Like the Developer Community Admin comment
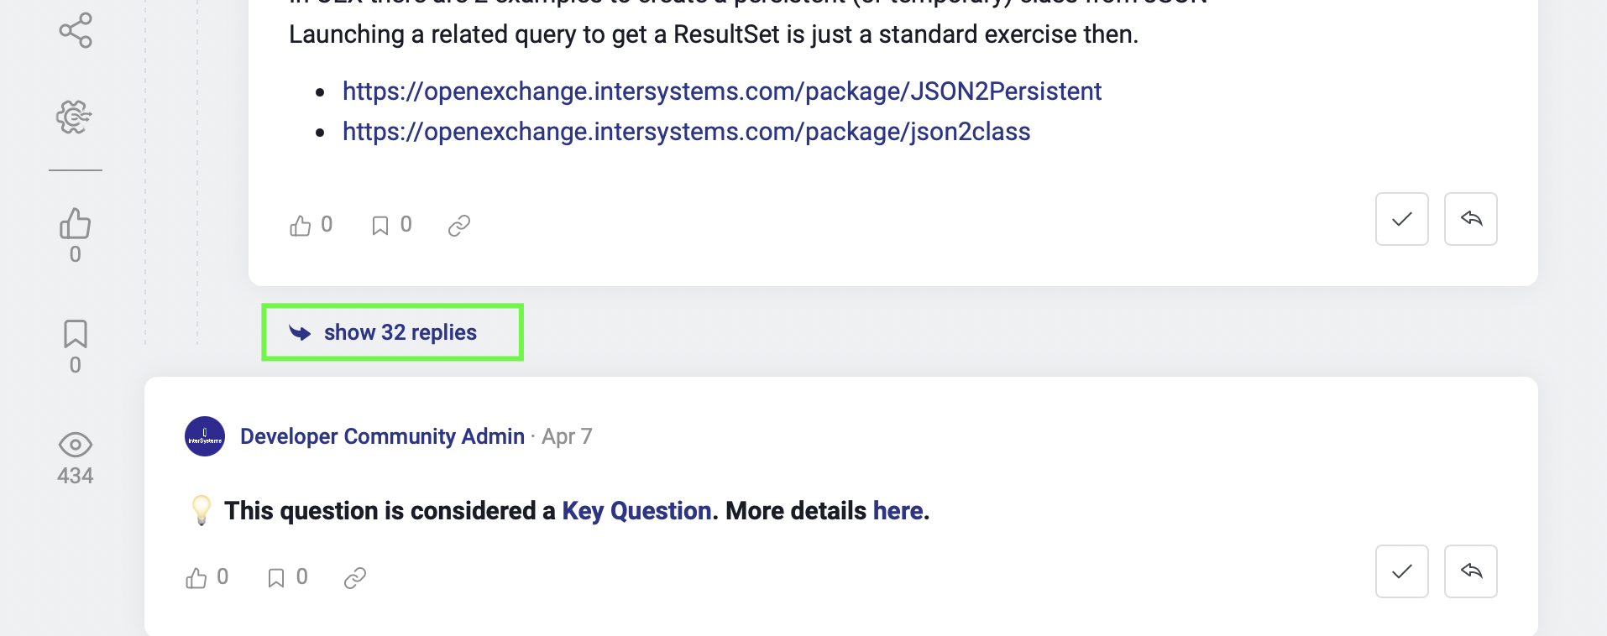The height and width of the screenshot is (636, 1607). coord(196,578)
